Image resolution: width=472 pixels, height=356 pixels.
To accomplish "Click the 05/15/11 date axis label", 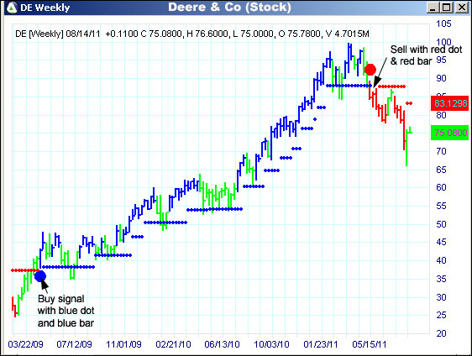I will point(370,344).
